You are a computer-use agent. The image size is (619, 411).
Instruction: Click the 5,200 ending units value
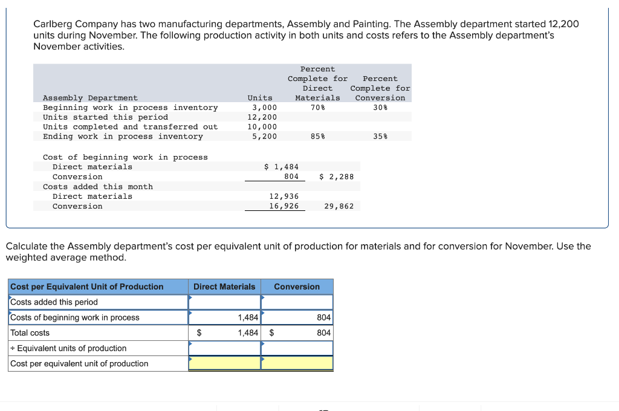pyautogui.click(x=265, y=137)
